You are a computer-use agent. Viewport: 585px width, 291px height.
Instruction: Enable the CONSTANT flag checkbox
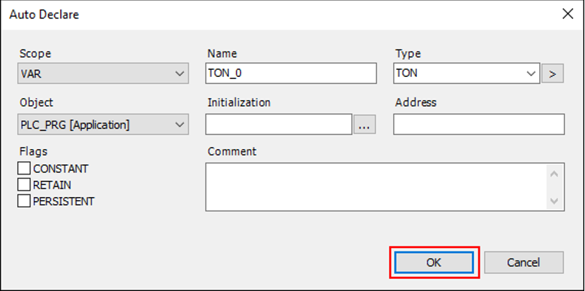click(x=25, y=169)
